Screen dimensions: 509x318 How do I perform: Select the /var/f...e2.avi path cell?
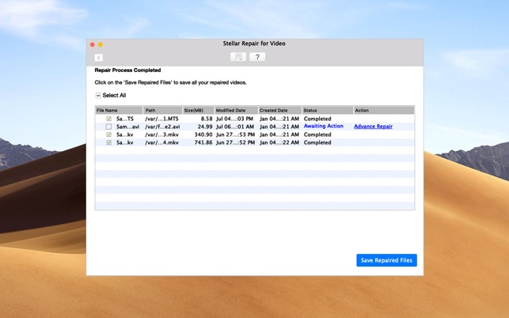click(x=162, y=127)
